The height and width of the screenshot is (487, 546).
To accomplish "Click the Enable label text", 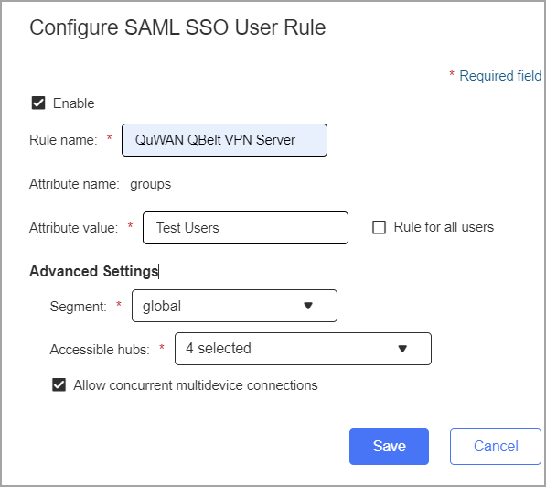I will (74, 103).
